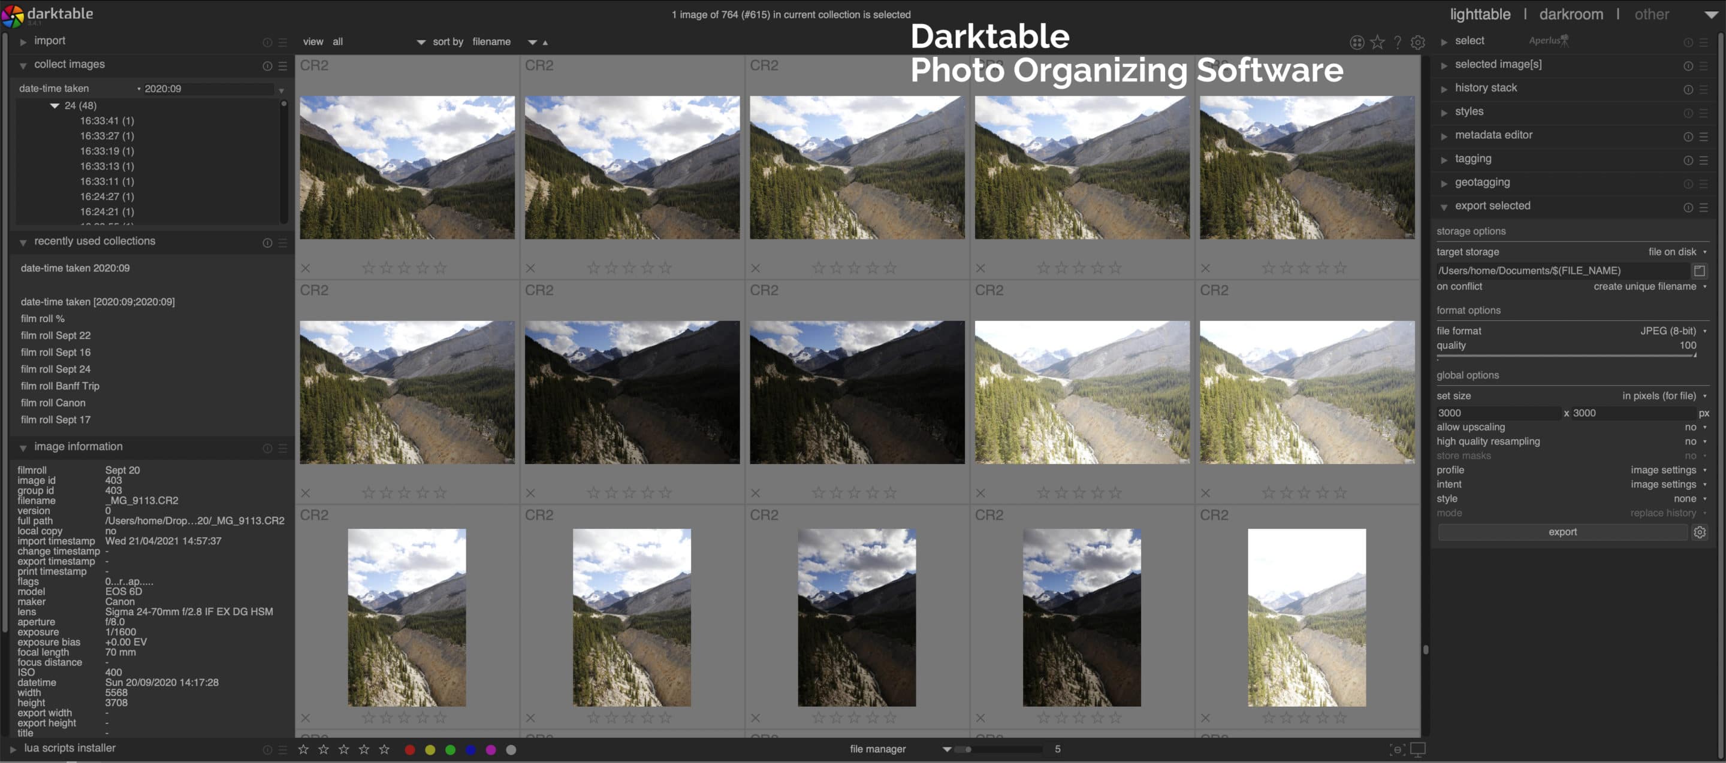Click the help question mark icon
The width and height of the screenshot is (1726, 763).
(1398, 41)
